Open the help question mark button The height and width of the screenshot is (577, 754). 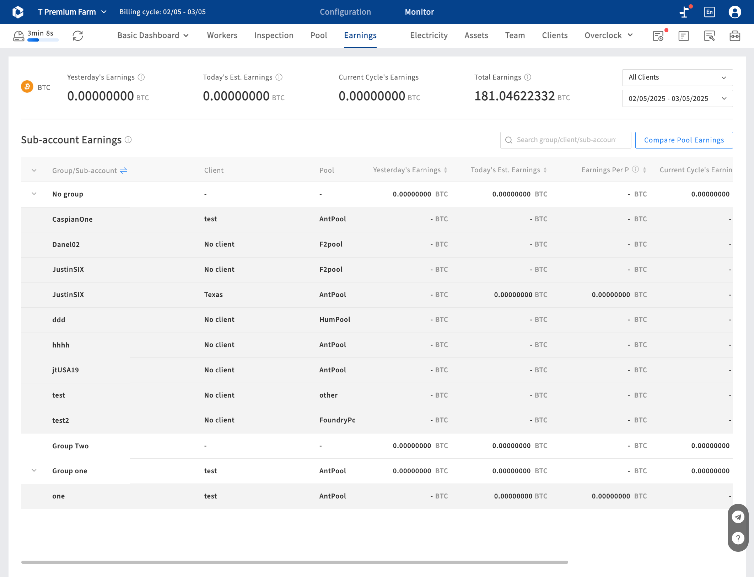738,538
